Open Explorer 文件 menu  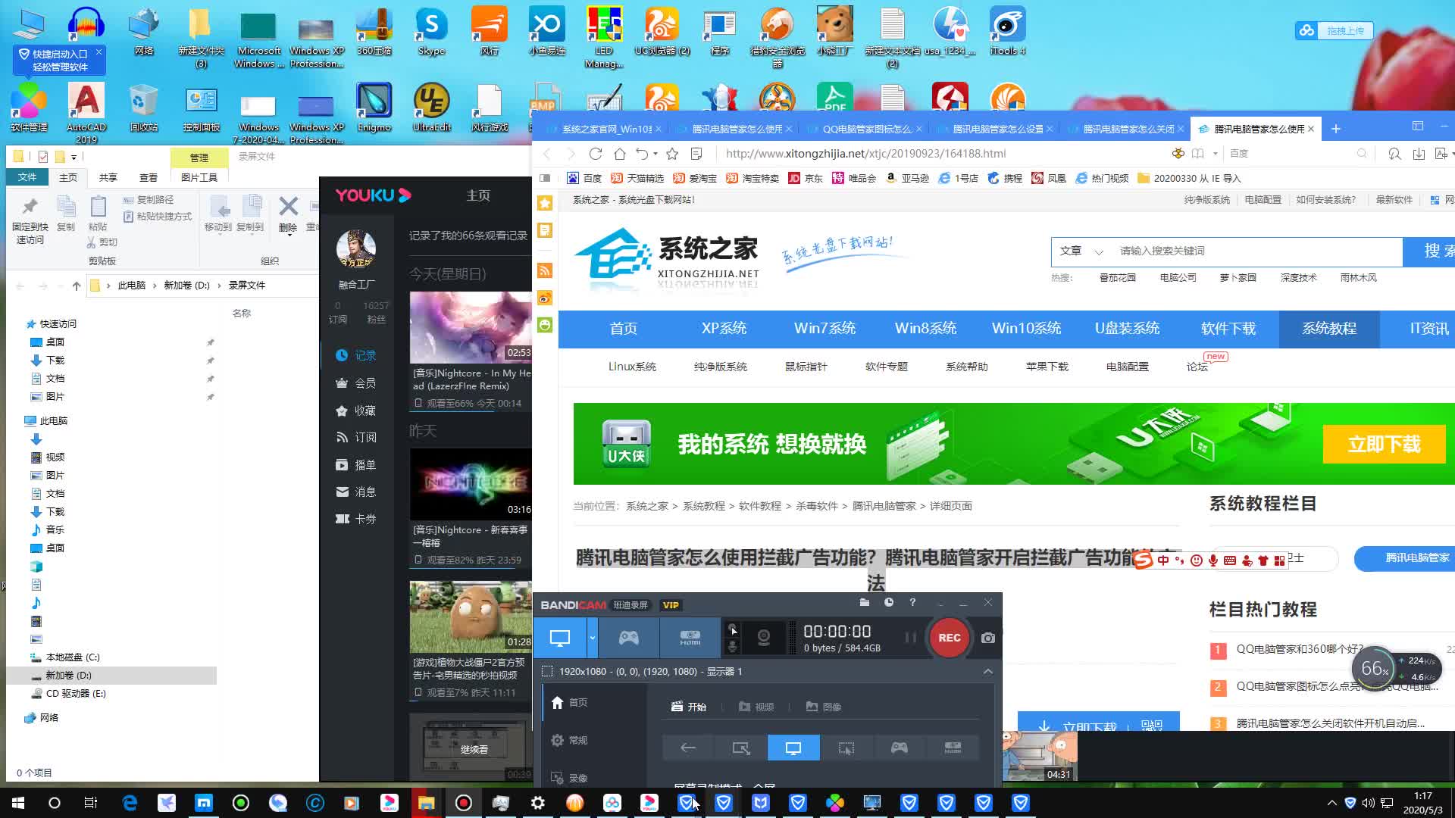pos(27,177)
